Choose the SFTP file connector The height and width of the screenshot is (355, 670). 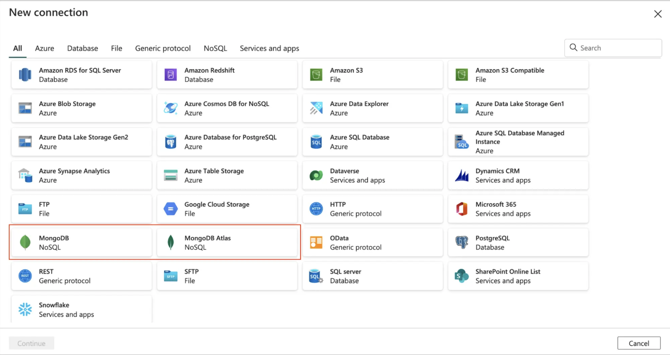tap(227, 276)
